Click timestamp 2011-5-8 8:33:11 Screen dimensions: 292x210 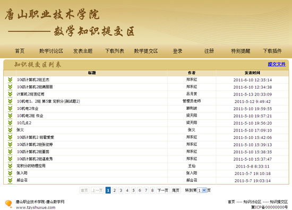pos(252,167)
